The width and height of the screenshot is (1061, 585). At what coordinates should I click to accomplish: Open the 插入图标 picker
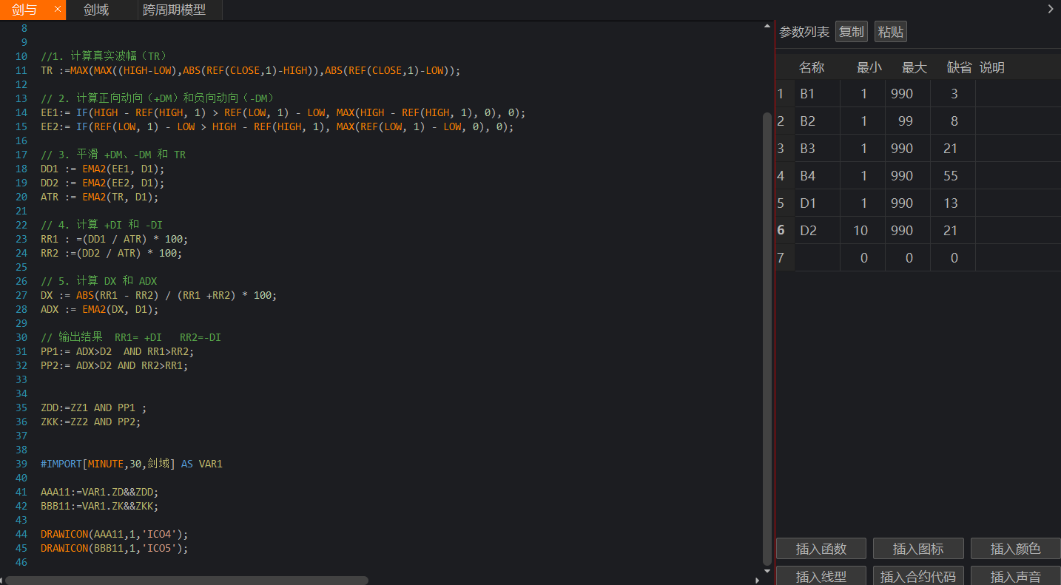pyautogui.click(x=918, y=549)
